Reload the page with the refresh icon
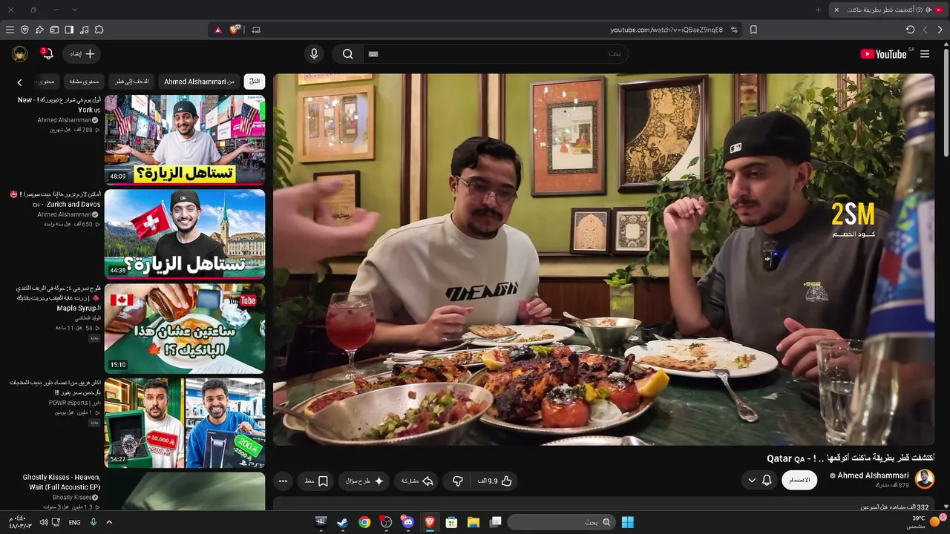This screenshot has height=534, width=950. (x=910, y=30)
